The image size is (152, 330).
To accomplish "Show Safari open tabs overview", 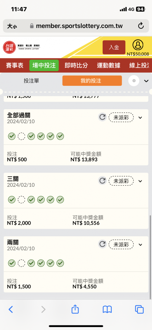I will coord(139,310).
